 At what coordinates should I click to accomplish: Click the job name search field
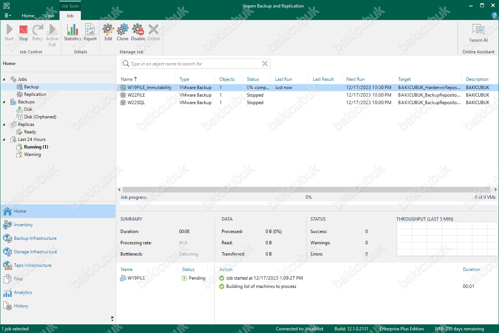click(196, 64)
